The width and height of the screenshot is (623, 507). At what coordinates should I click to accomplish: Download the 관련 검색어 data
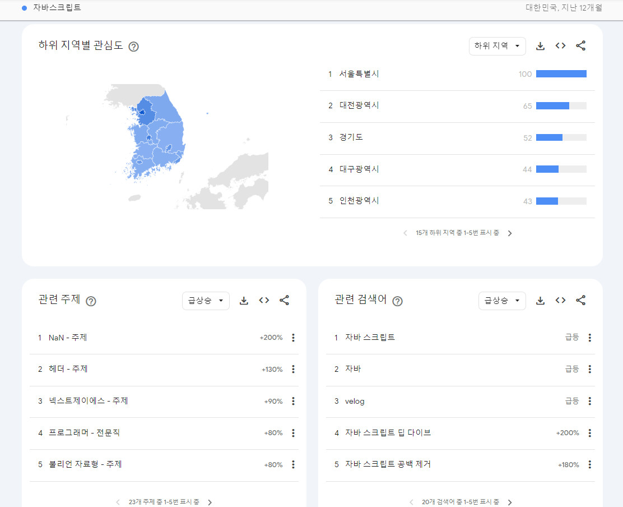(540, 301)
